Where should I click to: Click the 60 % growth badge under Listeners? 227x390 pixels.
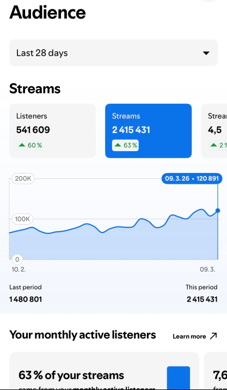[30, 145]
